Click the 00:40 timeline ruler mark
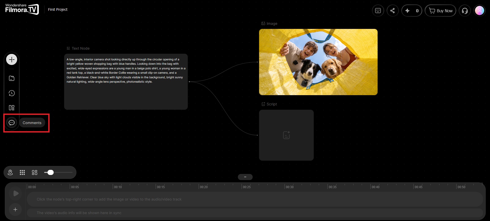 pos(375,187)
